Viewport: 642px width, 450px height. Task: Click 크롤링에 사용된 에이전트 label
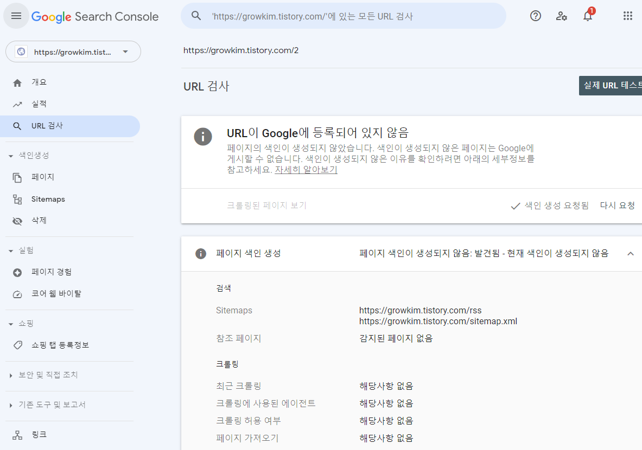266,403
